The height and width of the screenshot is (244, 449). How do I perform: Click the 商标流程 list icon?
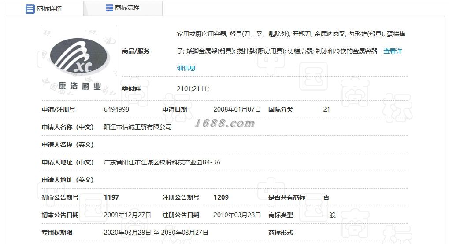[109, 8]
